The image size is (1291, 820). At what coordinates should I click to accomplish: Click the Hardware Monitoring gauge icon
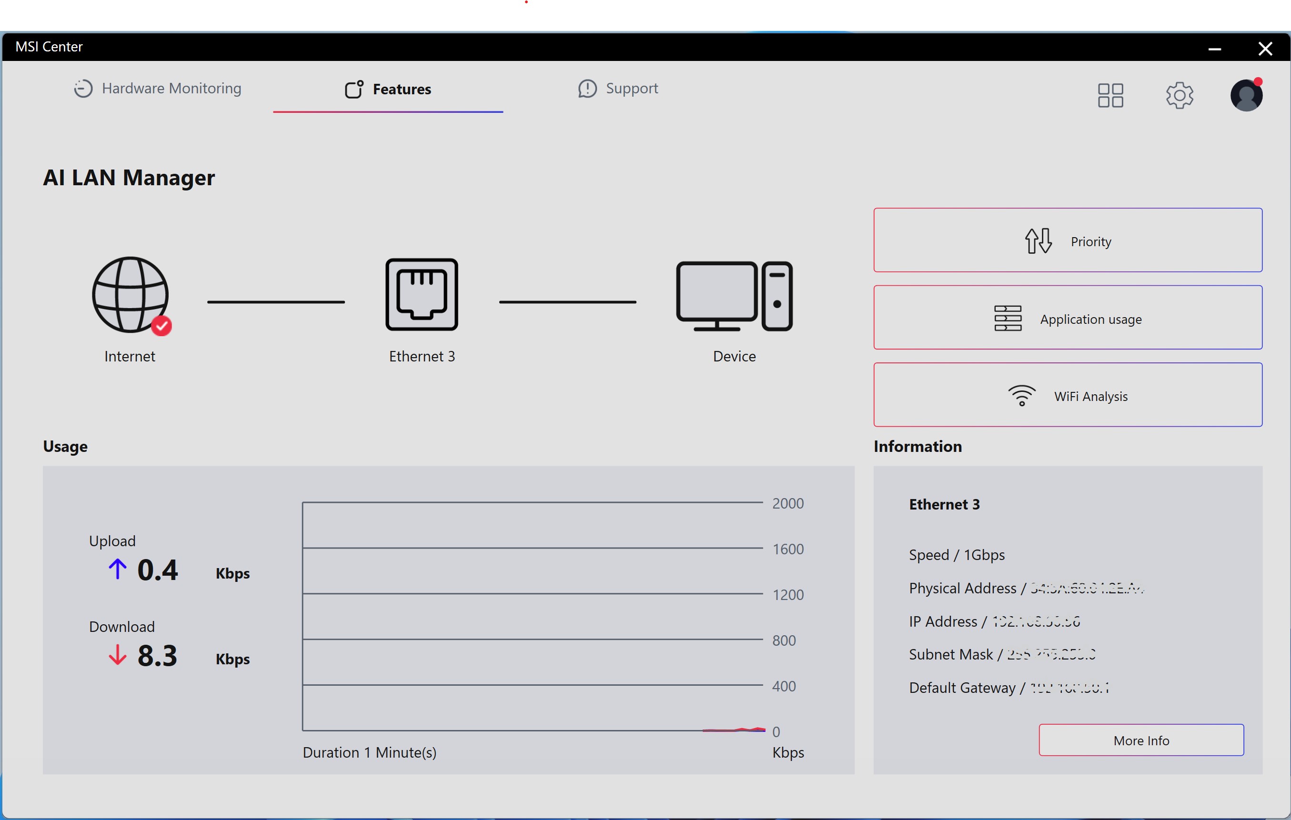click(x=83, y=89)
